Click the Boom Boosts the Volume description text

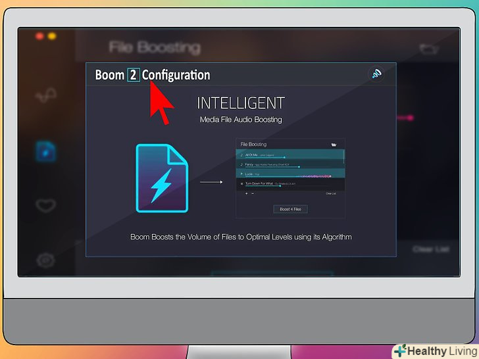click(x=241, y=237)
